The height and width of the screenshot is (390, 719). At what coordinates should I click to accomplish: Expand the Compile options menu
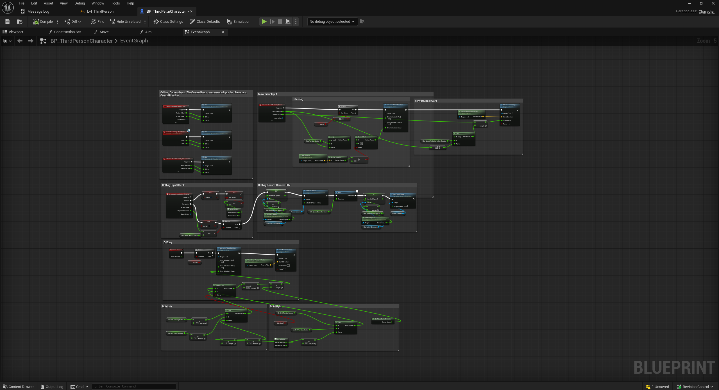pos(57,22)
